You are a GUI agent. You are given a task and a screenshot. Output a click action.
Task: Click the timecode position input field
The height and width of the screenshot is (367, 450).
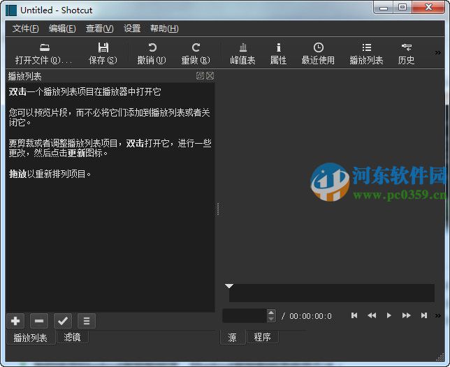point(245,315)
